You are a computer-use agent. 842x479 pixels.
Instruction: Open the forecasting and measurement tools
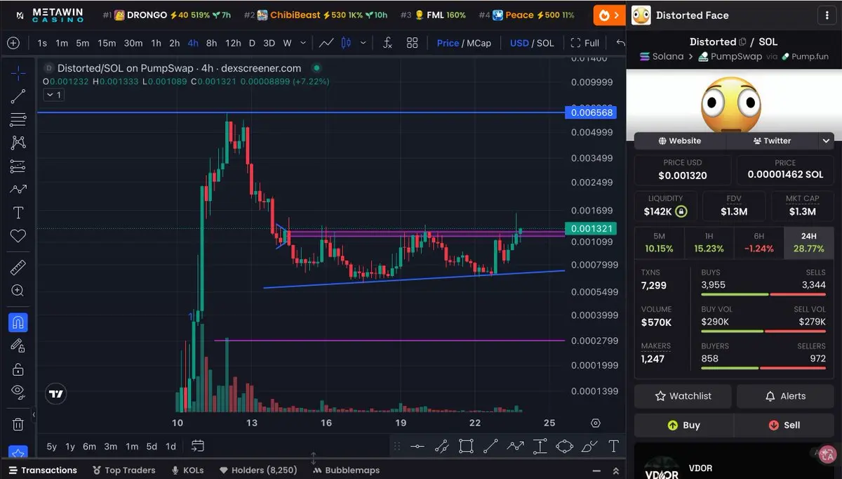click(18, 166)
